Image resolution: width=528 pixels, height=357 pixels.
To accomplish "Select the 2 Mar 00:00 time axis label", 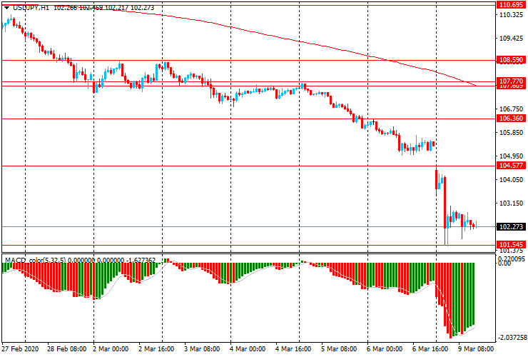I will [110, 349].
